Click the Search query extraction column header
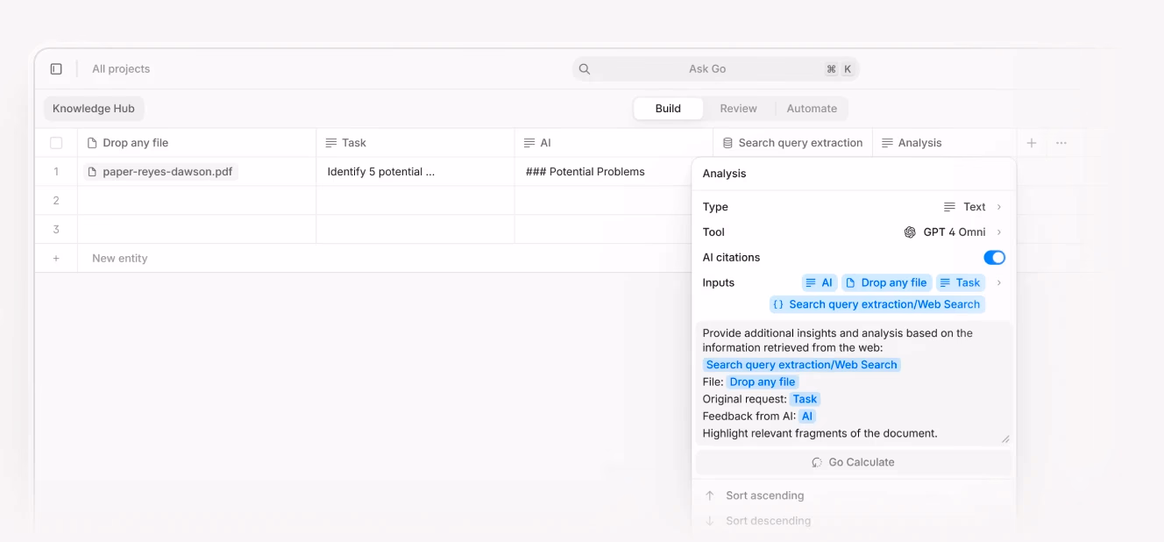Screen dimensions: 1164x542 pos(792,143)
